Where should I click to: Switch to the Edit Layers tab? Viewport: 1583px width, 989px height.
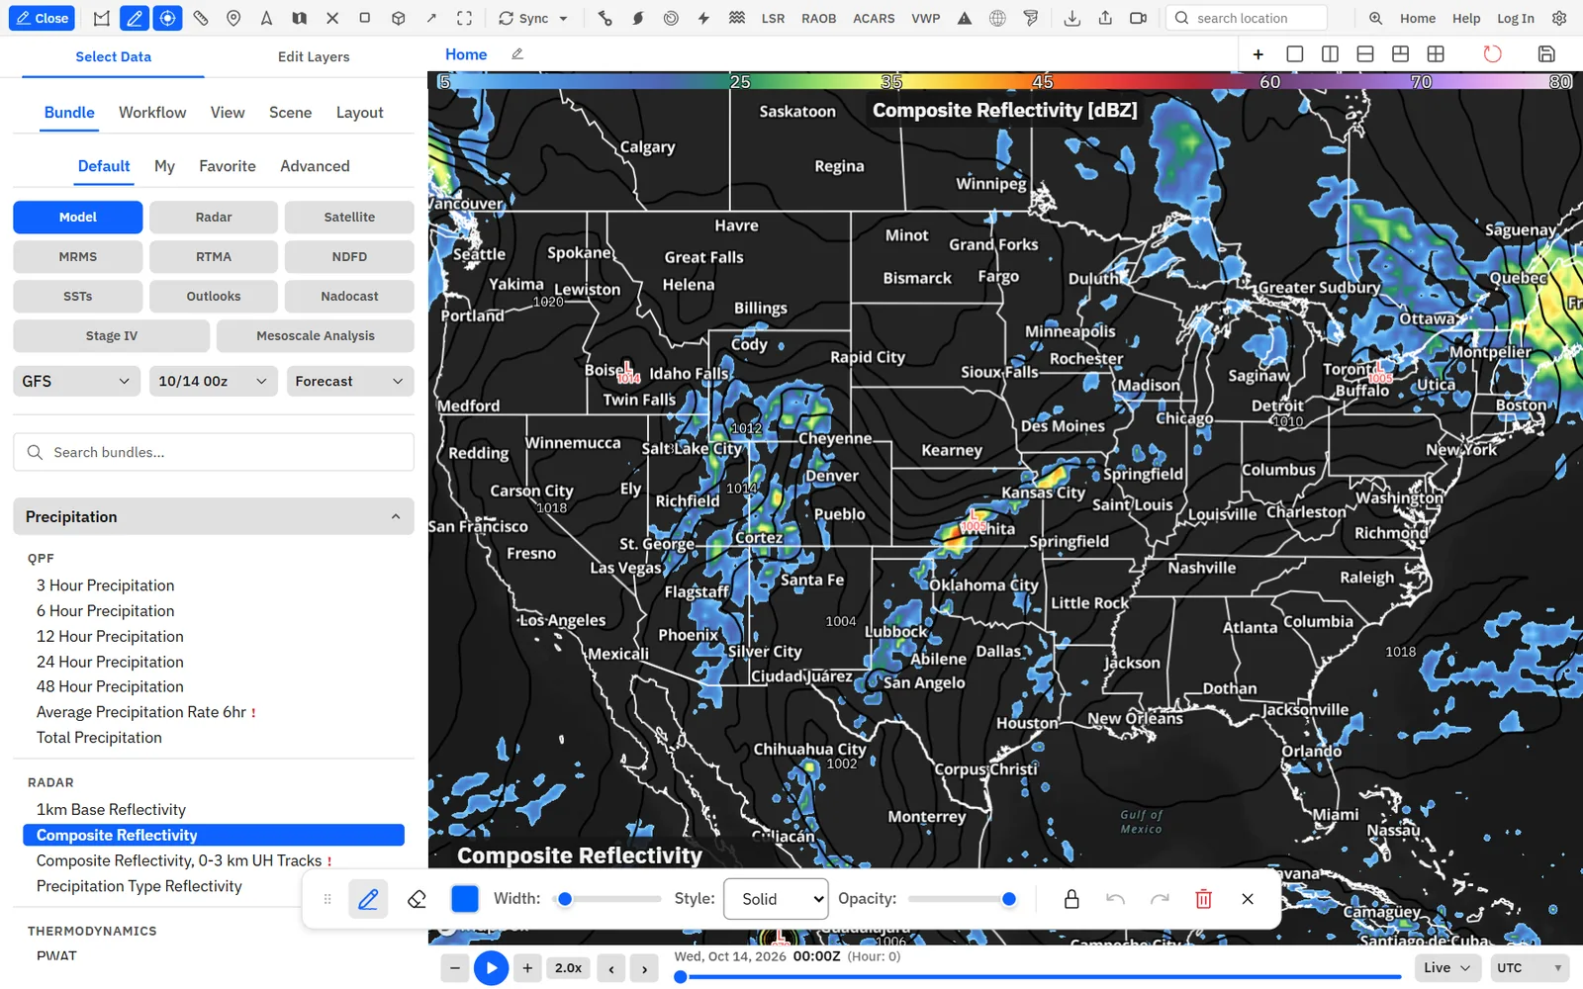(x=314, y=56)
